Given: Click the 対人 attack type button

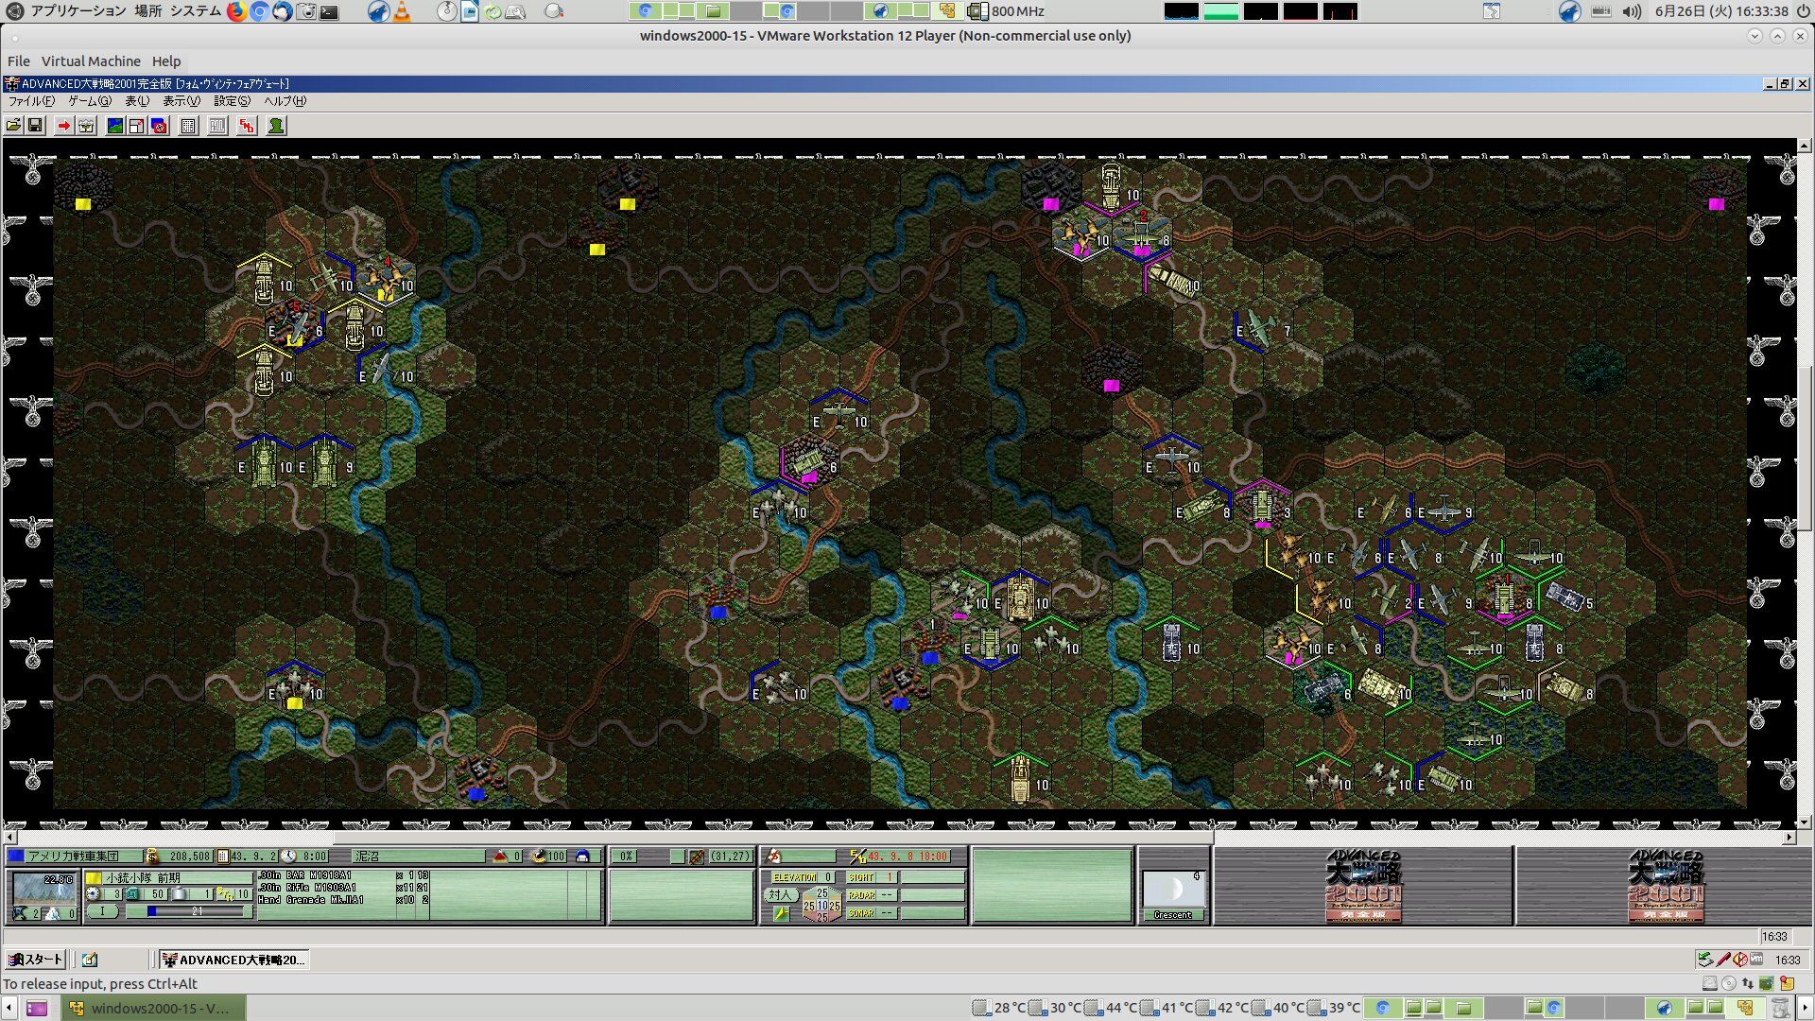Looking at the screenshot, I should 779,894.
